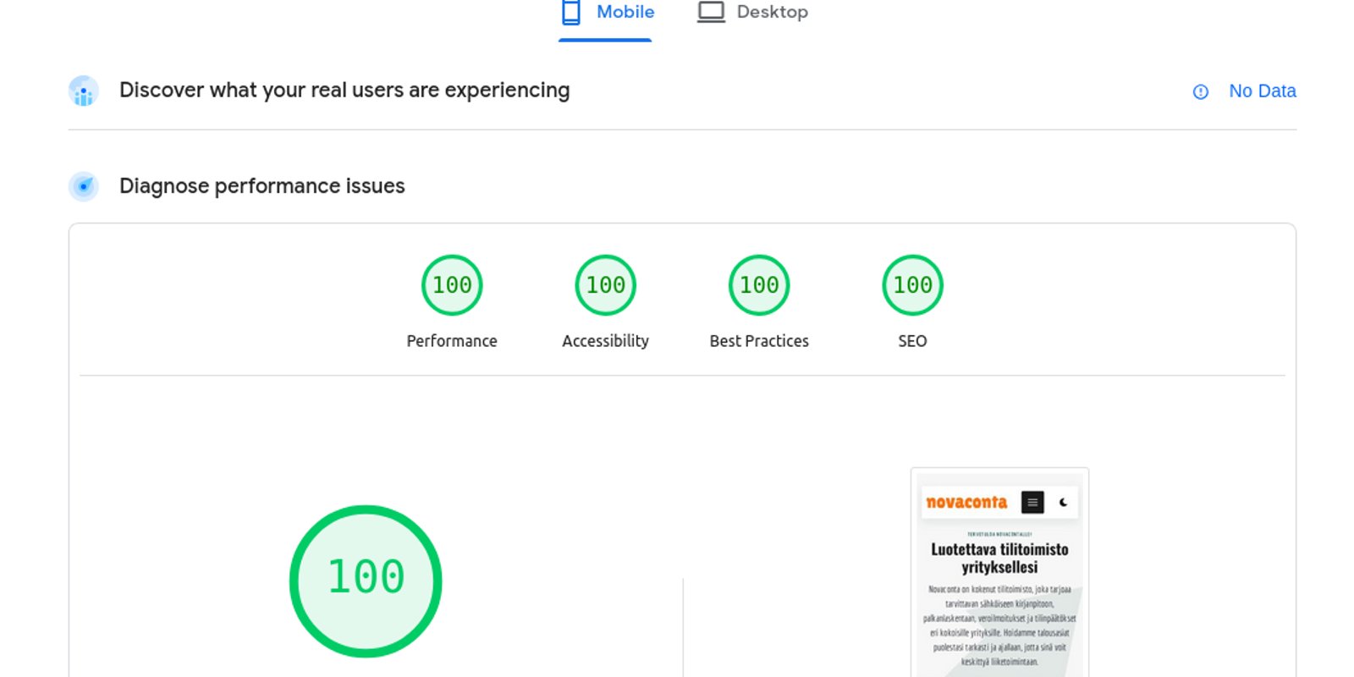The width and height of the screenshot is (1354, 677).
Task: Switch to the Mobile tab label
Action: [x=625, y=12]
